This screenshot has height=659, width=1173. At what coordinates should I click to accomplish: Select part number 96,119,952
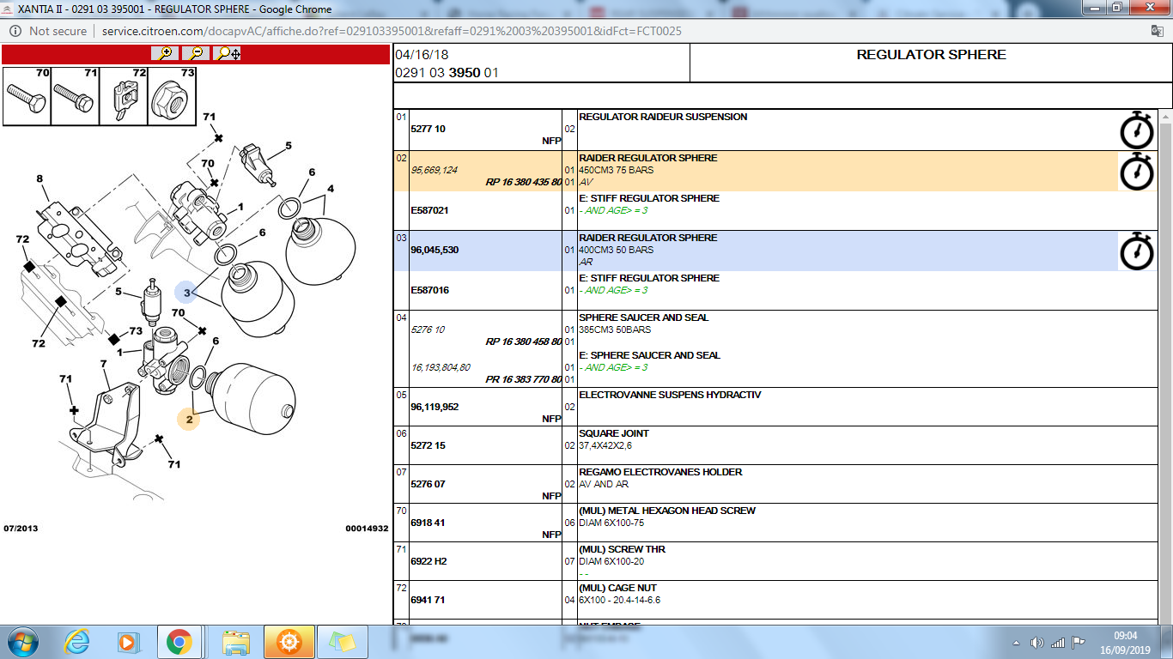tap(435, 407)
